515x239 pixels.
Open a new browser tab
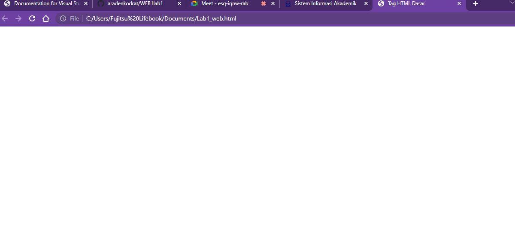click(475, 3)
